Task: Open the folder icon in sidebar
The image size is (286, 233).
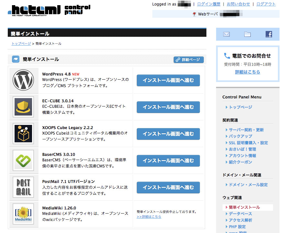Action: 247,34
